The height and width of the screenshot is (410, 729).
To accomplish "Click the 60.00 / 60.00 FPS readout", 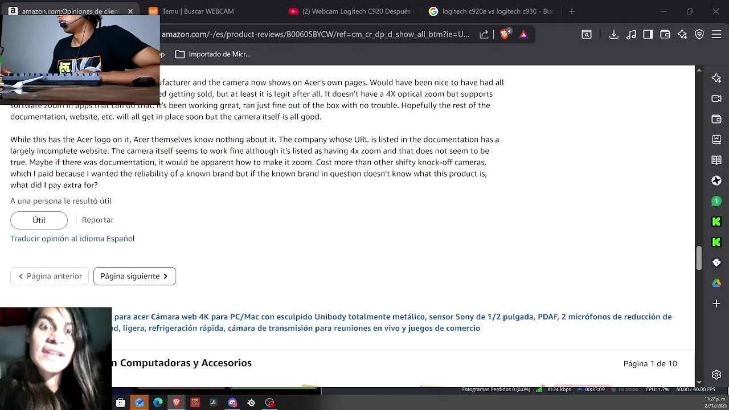I will [x=695, y=389].
